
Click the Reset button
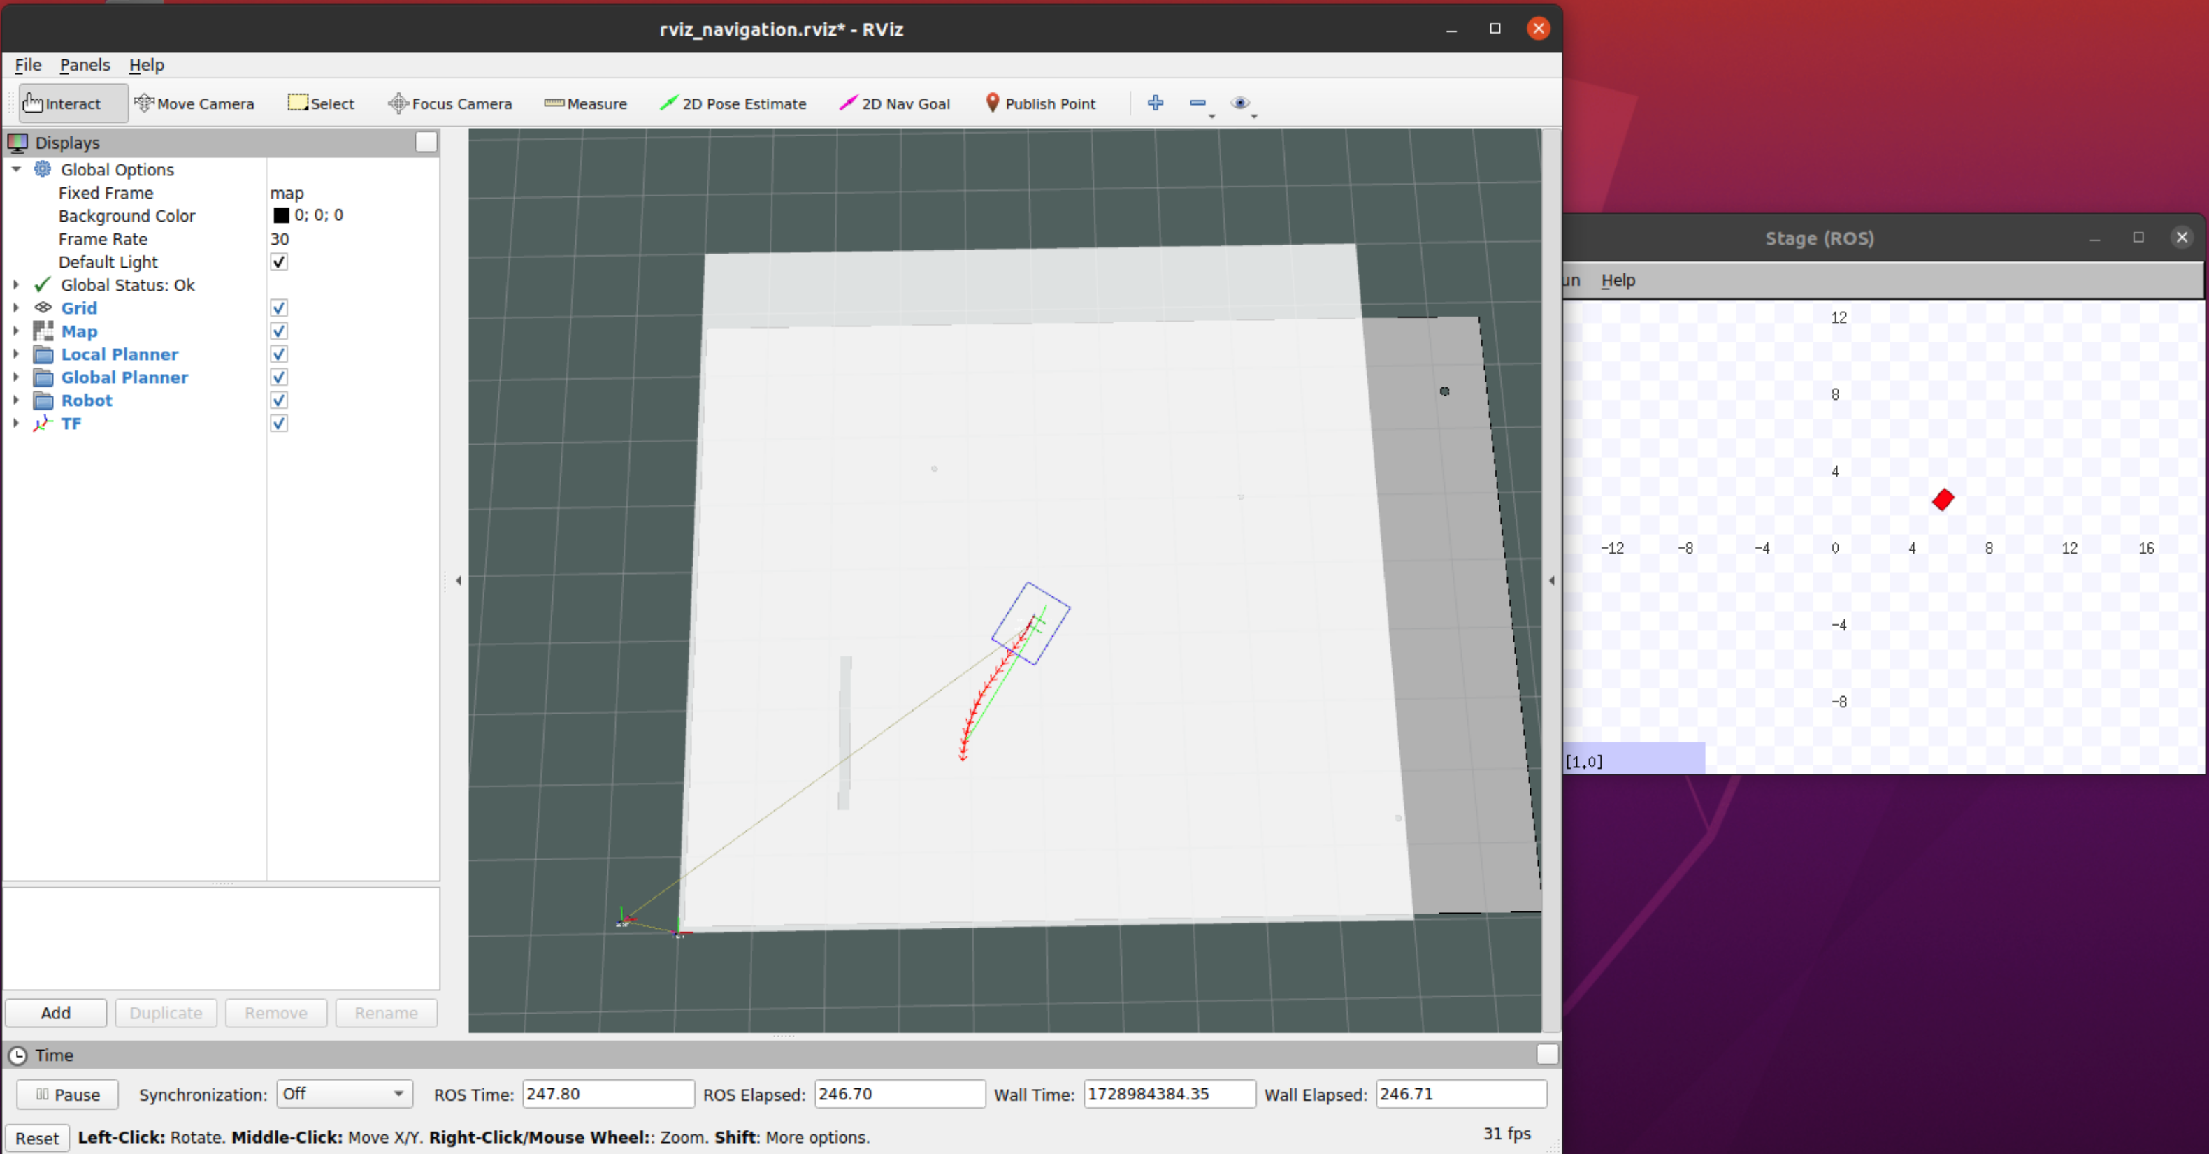click(x=37, y=1139)
